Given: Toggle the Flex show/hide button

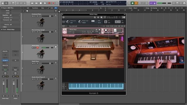Looking at the screenshot, I should point(52,8).
